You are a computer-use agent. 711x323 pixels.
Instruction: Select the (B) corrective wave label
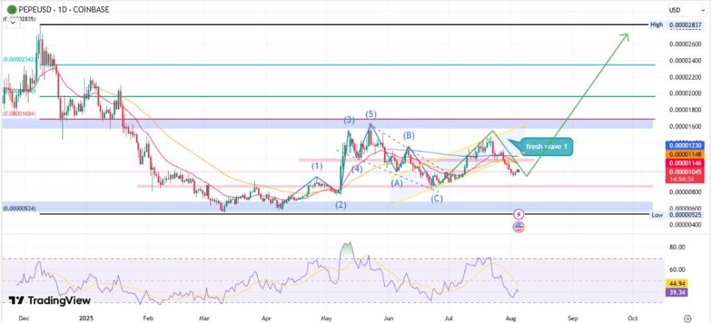pos(409,134)
